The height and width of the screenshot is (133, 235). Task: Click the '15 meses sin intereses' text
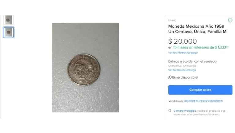pyautogui.click(x=191, y=47)
